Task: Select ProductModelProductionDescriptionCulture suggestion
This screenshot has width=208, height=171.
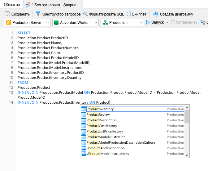Action: (x=135, y=142)
